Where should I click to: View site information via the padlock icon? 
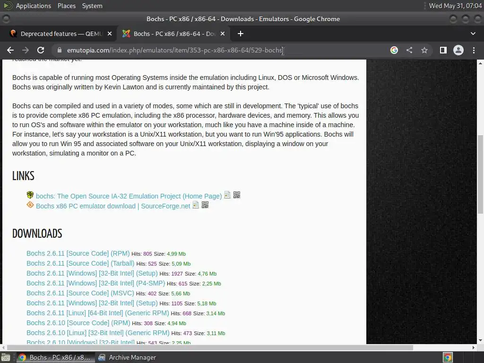click(x=60, y=50)
